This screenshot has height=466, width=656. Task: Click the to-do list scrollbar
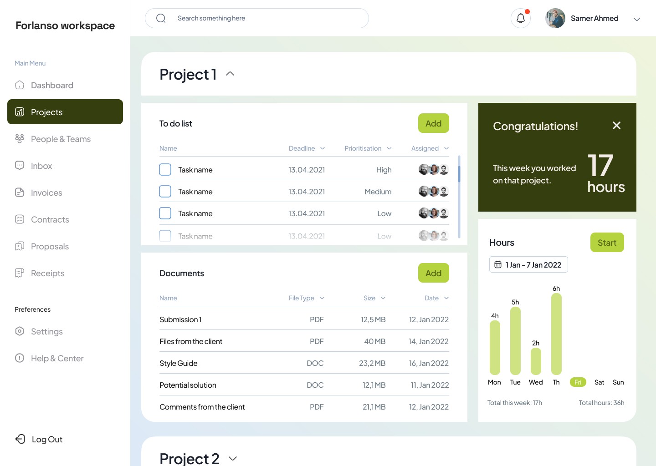click(x=459, y=174)
